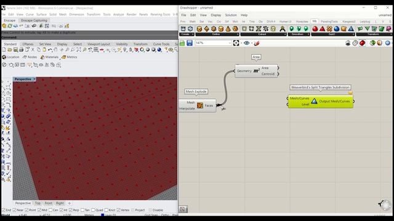Click the Mesh Explode component icon
Viewport: 394px width, 221px height.
tap(200, 106)
